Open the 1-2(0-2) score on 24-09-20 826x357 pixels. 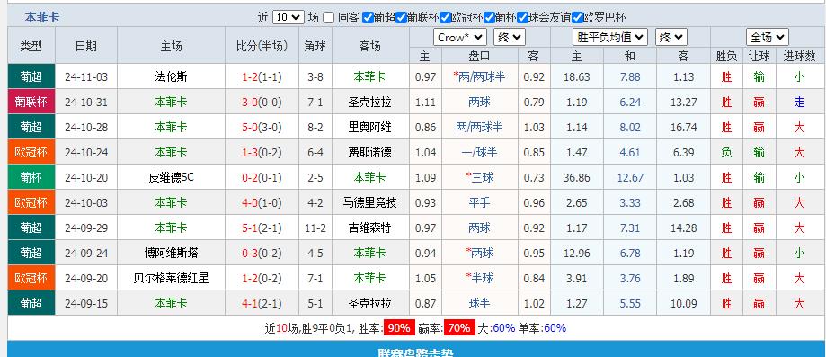click(262, 279)
